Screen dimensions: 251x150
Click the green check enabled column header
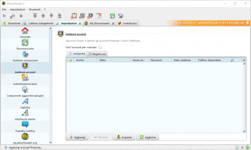pos(70,60)
